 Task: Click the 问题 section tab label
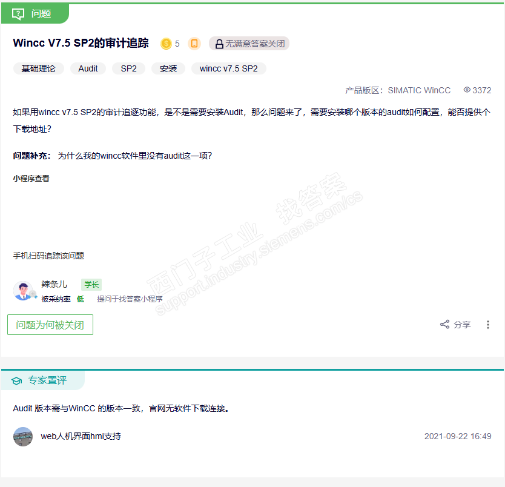(41, 13)
